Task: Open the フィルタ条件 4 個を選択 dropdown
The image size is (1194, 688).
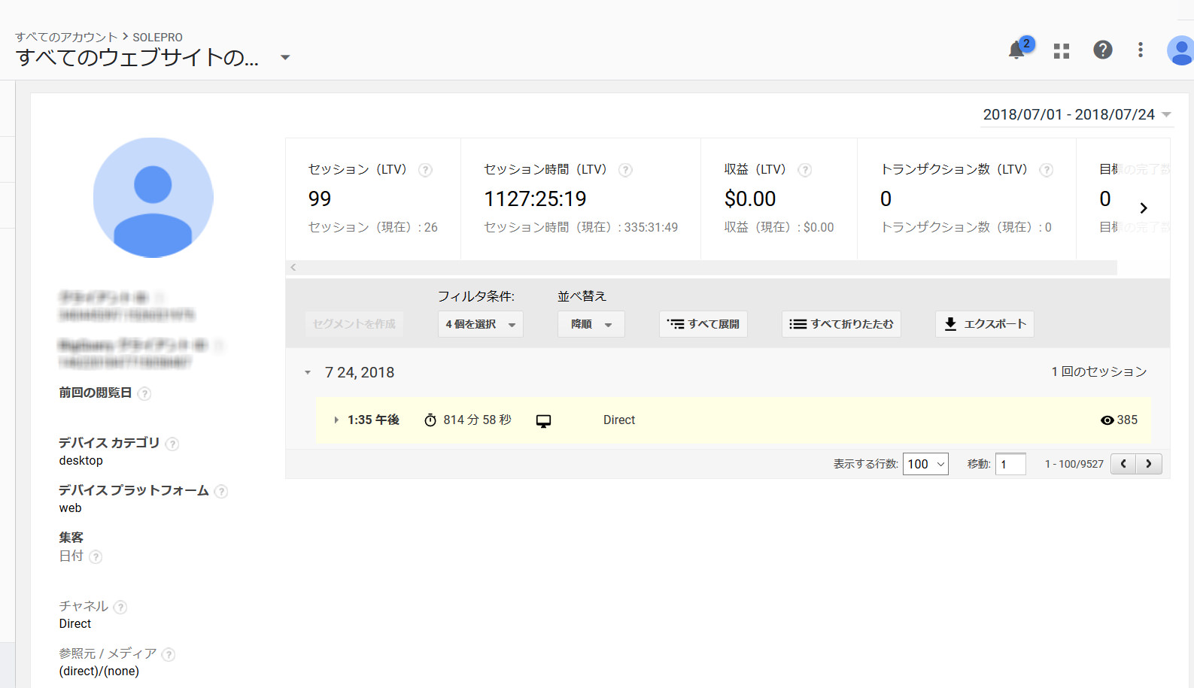Action: click(x=480, y=324)
